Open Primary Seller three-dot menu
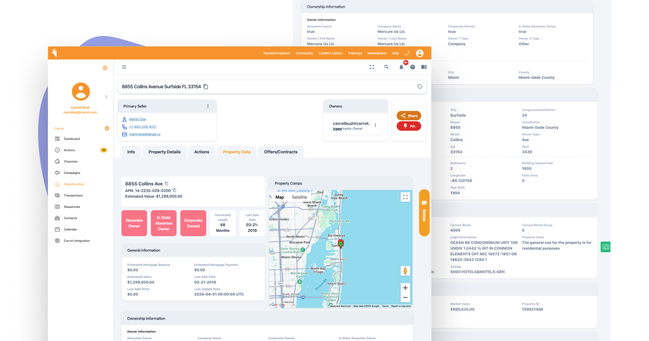Image resolution: width=649 pixels, height=341 pixels. coord(208,106)
